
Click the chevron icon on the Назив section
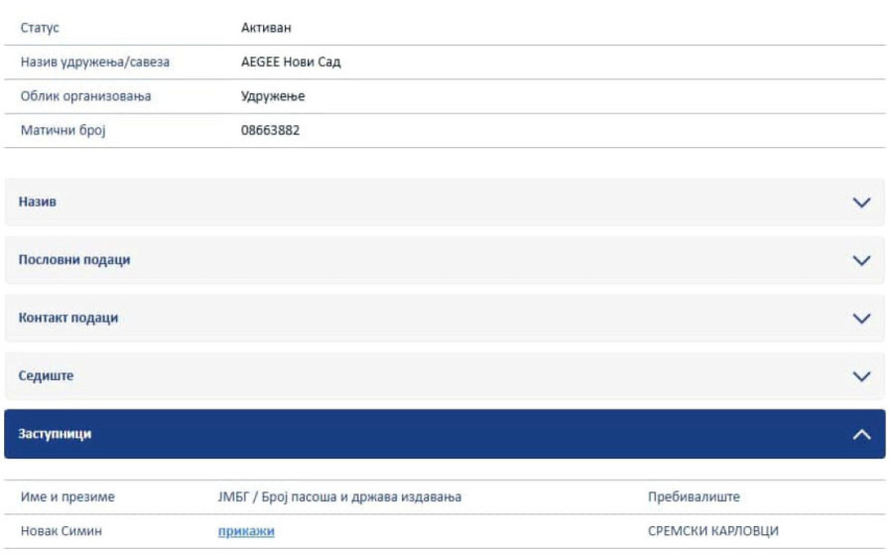point(861,203)
